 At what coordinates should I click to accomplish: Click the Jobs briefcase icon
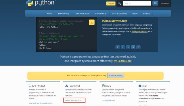140,86
